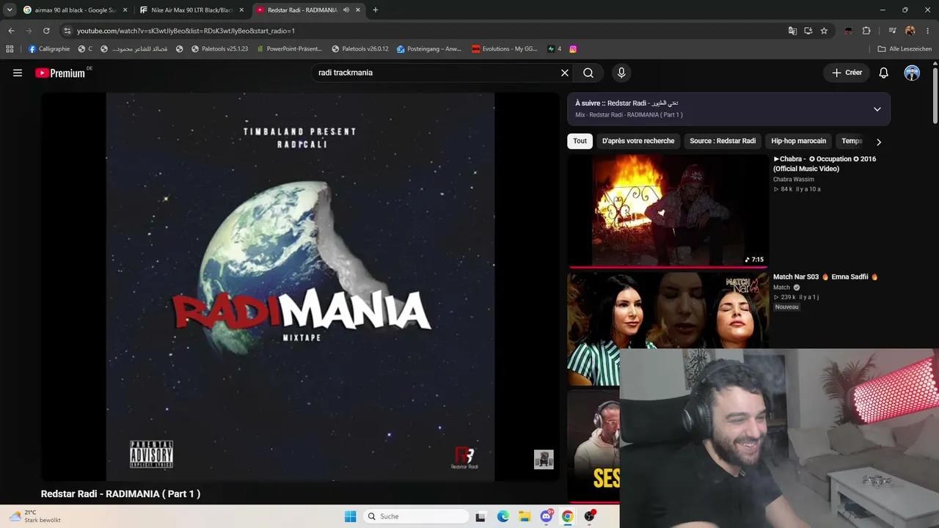The height and width of the screenshot is (528, 939).
Task: Open the Windows Start menu
Action: [351, 516]
